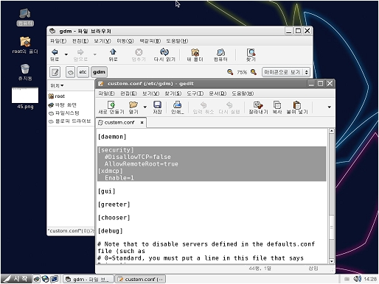Screen dimensions: 379x284
Task: Open Edit menu in gedit
Action: coord(128,93)
